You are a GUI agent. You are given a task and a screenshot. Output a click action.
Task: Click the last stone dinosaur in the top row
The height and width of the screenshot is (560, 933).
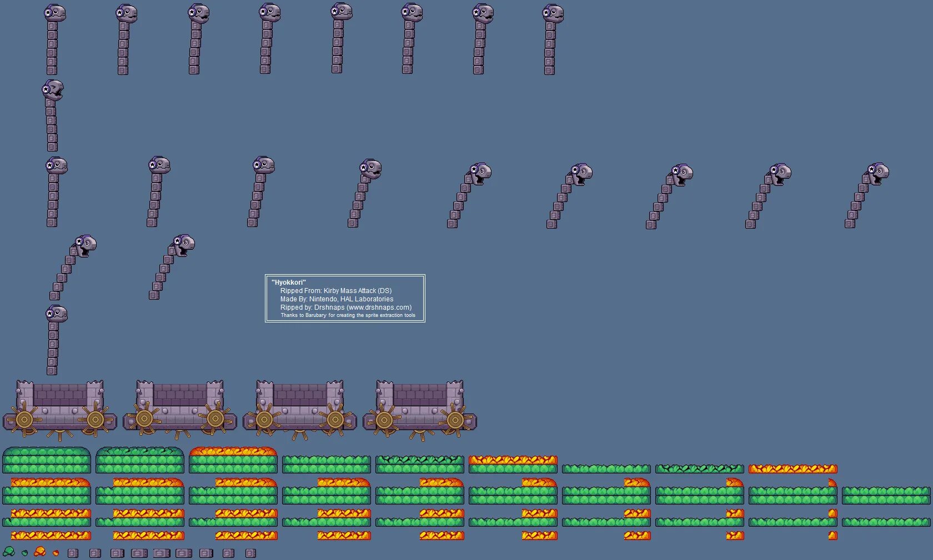553,39
